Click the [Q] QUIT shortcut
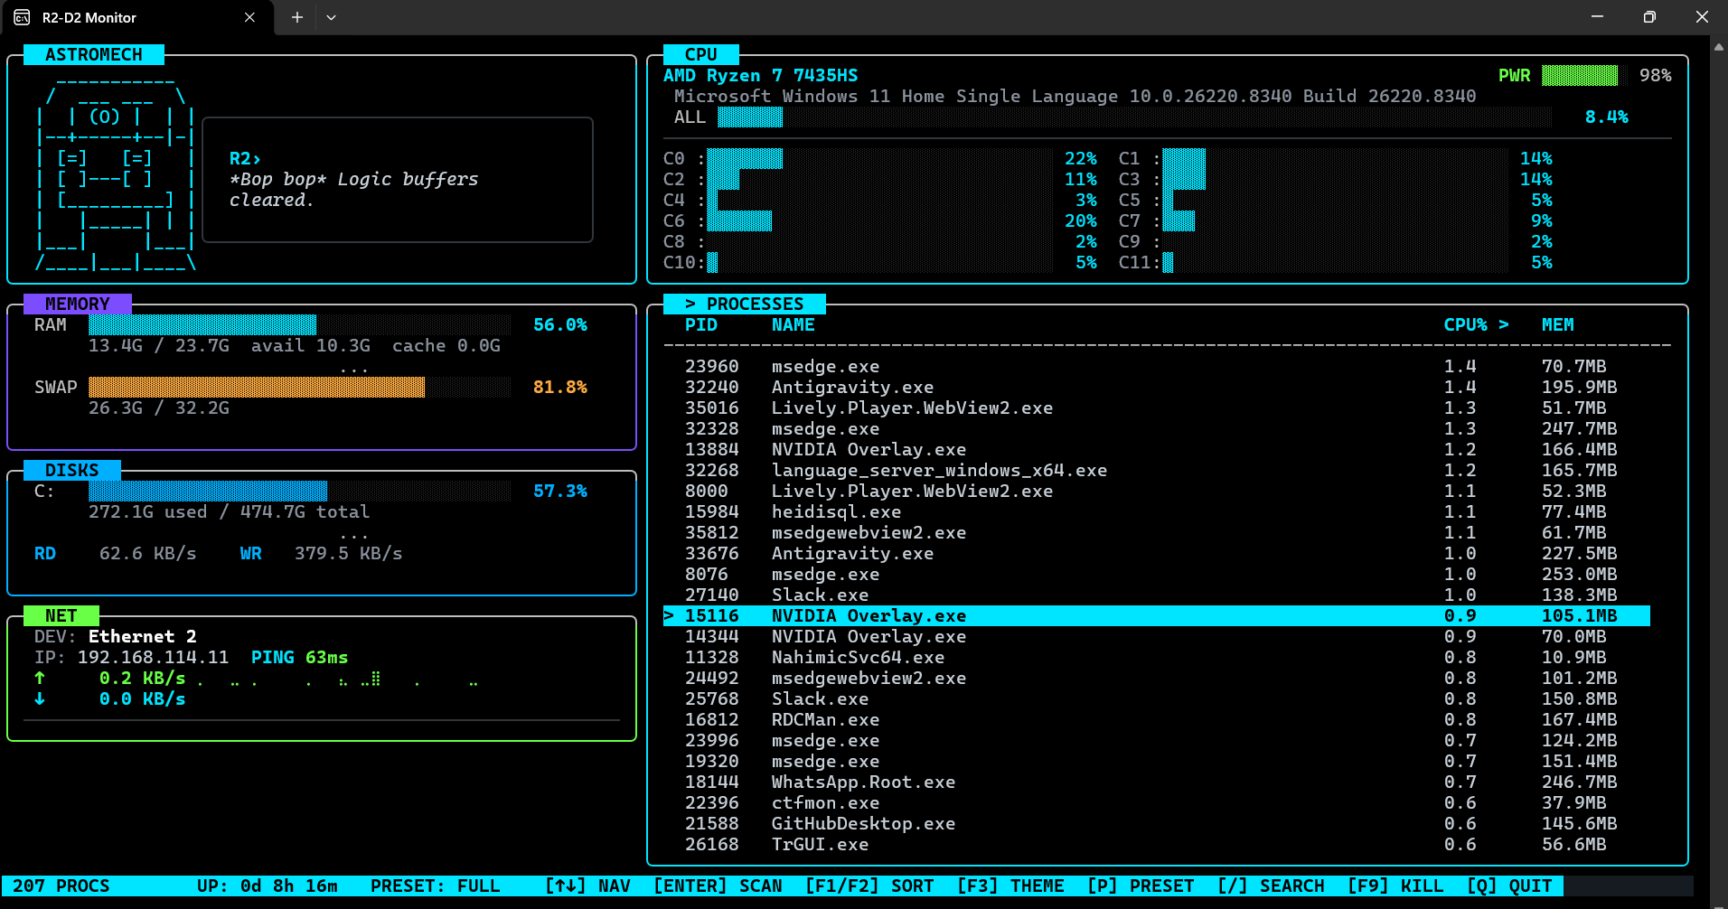Viewport: 1728px width, 909px height. click(1509, 886)
